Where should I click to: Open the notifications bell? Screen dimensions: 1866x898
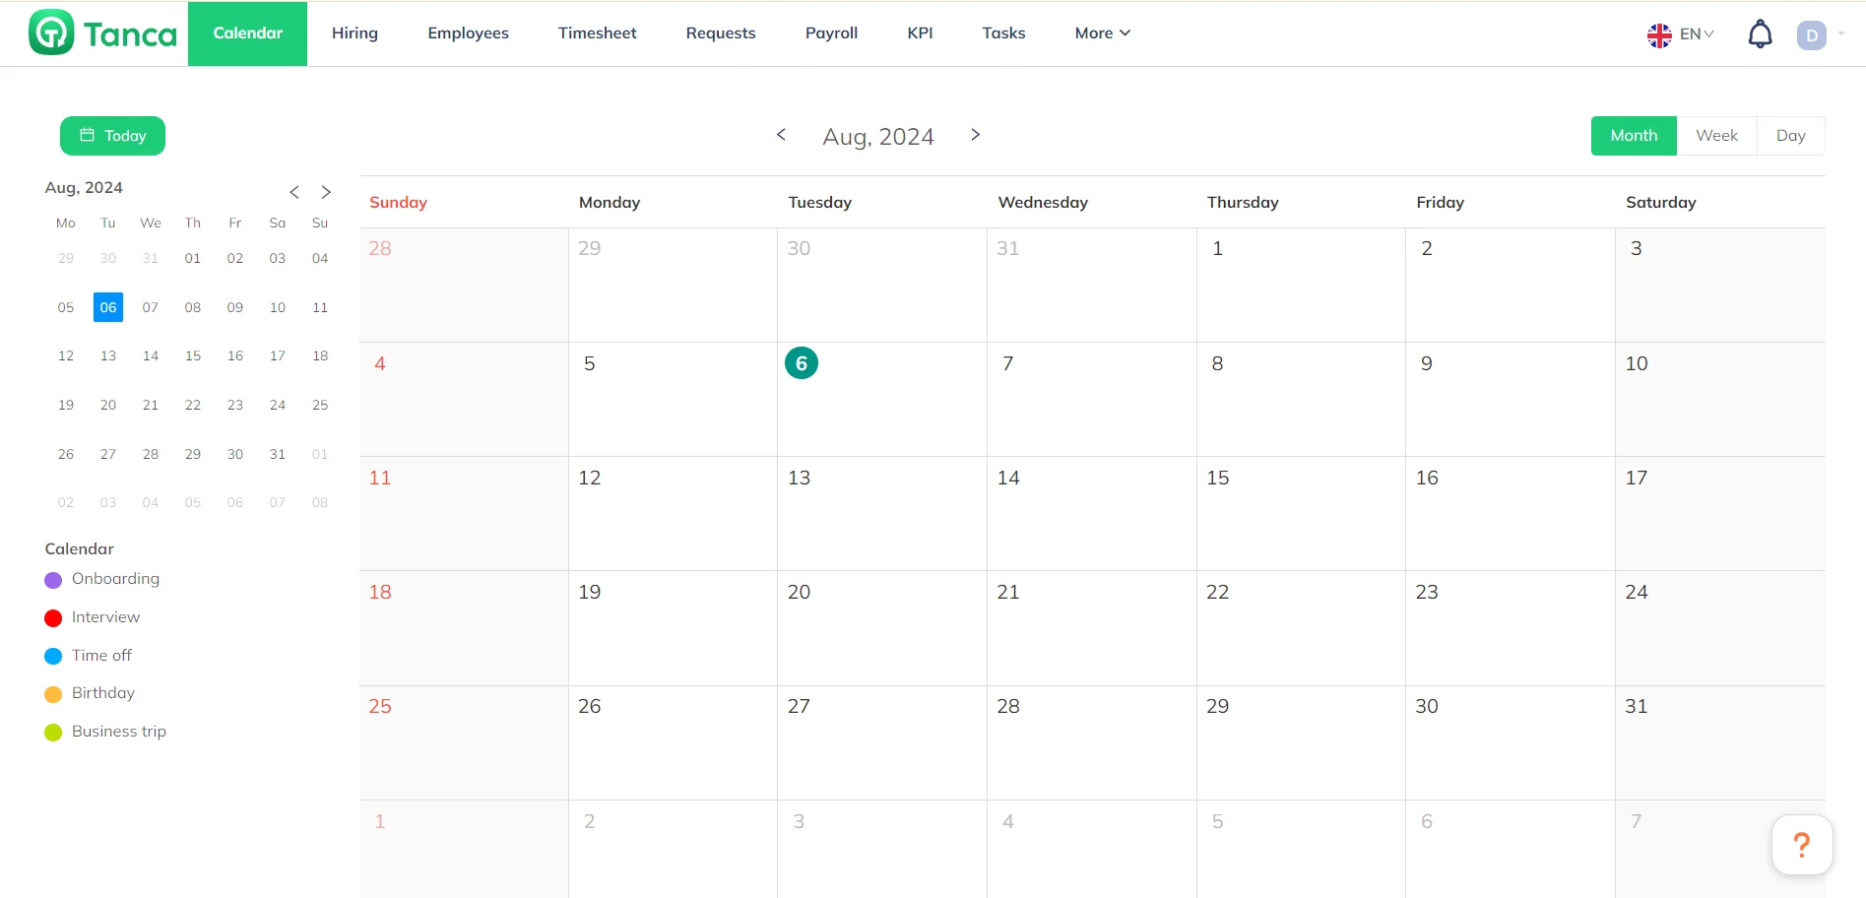tap(1760, 34)
